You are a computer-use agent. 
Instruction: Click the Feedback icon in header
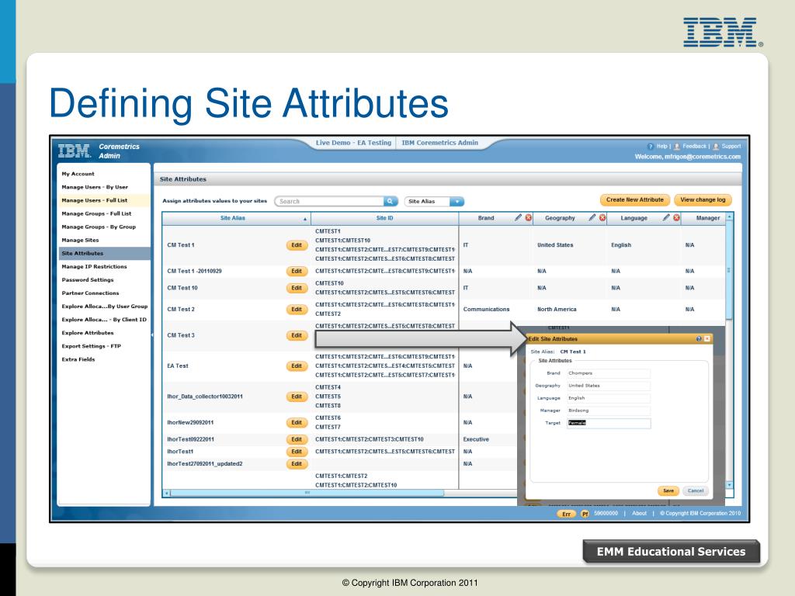tap(677, 147)
